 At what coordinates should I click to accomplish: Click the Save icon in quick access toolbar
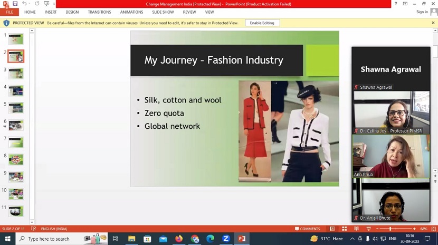(15, 4)
